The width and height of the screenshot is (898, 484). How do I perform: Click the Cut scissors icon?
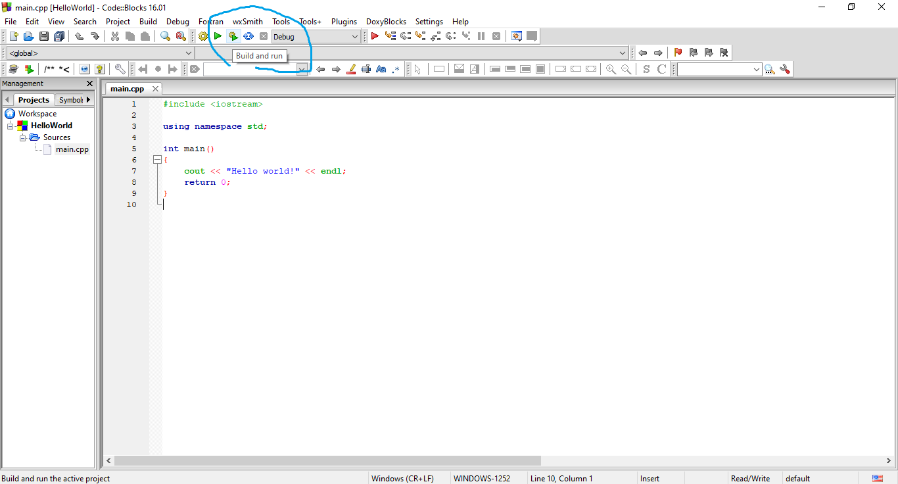tap(115, 36)
